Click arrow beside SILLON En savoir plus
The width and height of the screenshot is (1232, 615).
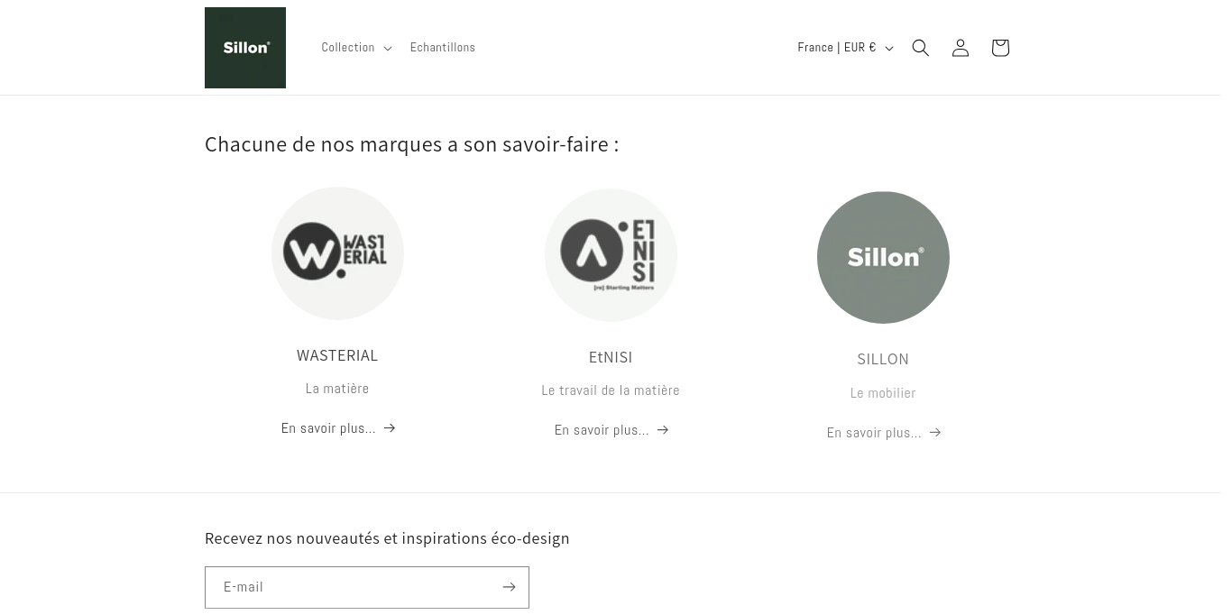point(935,433)
